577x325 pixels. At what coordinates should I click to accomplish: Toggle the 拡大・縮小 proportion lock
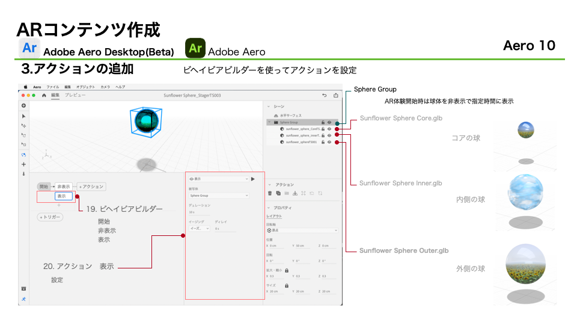click(x=287, y=270)
